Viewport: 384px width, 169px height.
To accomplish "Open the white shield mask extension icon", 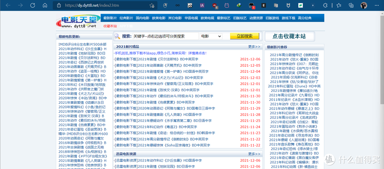I will [288, 5].
